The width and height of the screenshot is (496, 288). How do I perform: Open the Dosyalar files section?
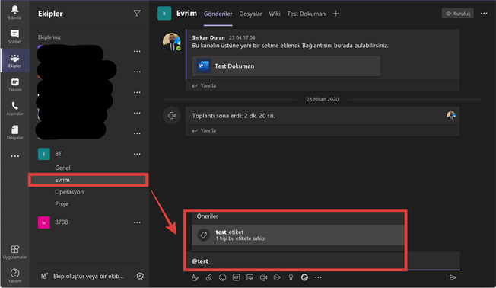pos(15,133)
